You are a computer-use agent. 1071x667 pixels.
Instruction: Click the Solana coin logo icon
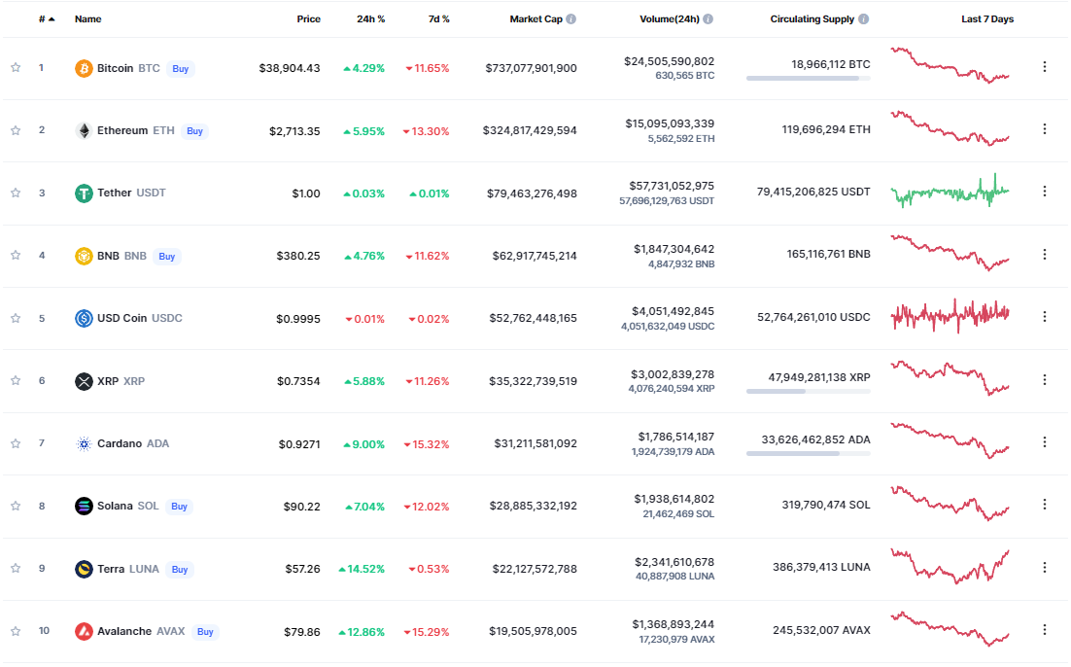pyautogui.click(x=84, y=507)
